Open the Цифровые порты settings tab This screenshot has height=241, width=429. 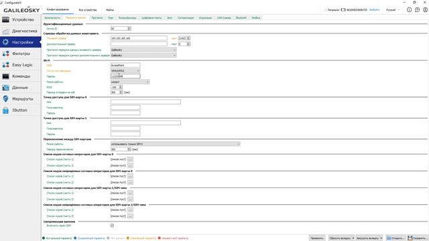[151, 18]
